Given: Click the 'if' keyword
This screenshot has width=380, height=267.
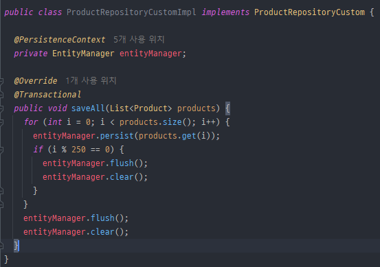Looking at the screenshot, I should [x=38, y=150].
